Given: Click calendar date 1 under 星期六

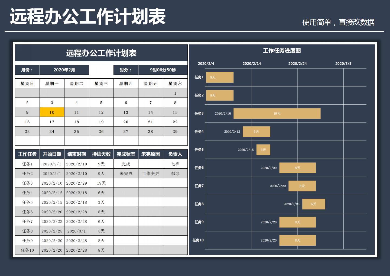Looking at the screenshot, I should (x=175, y=93).
